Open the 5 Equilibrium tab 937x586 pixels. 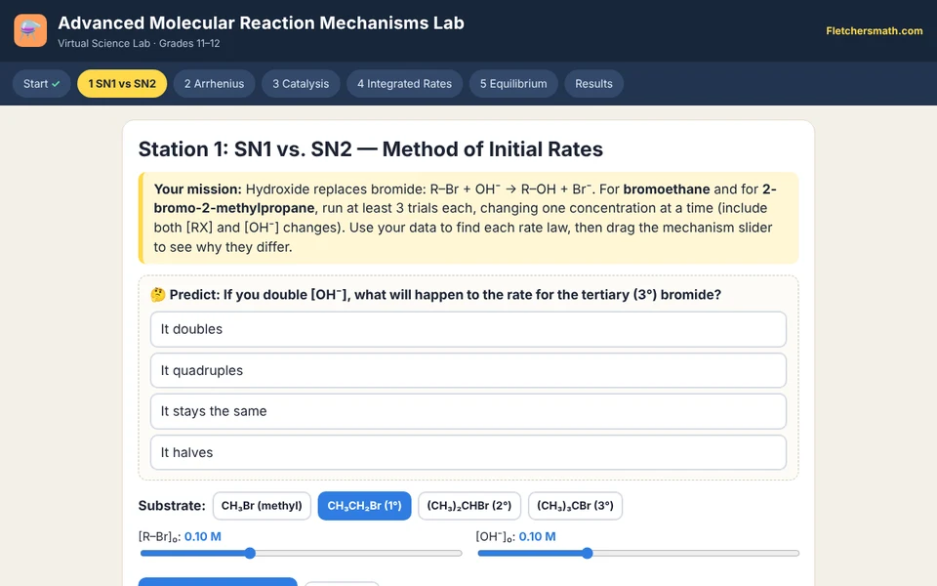coord(513,84)
